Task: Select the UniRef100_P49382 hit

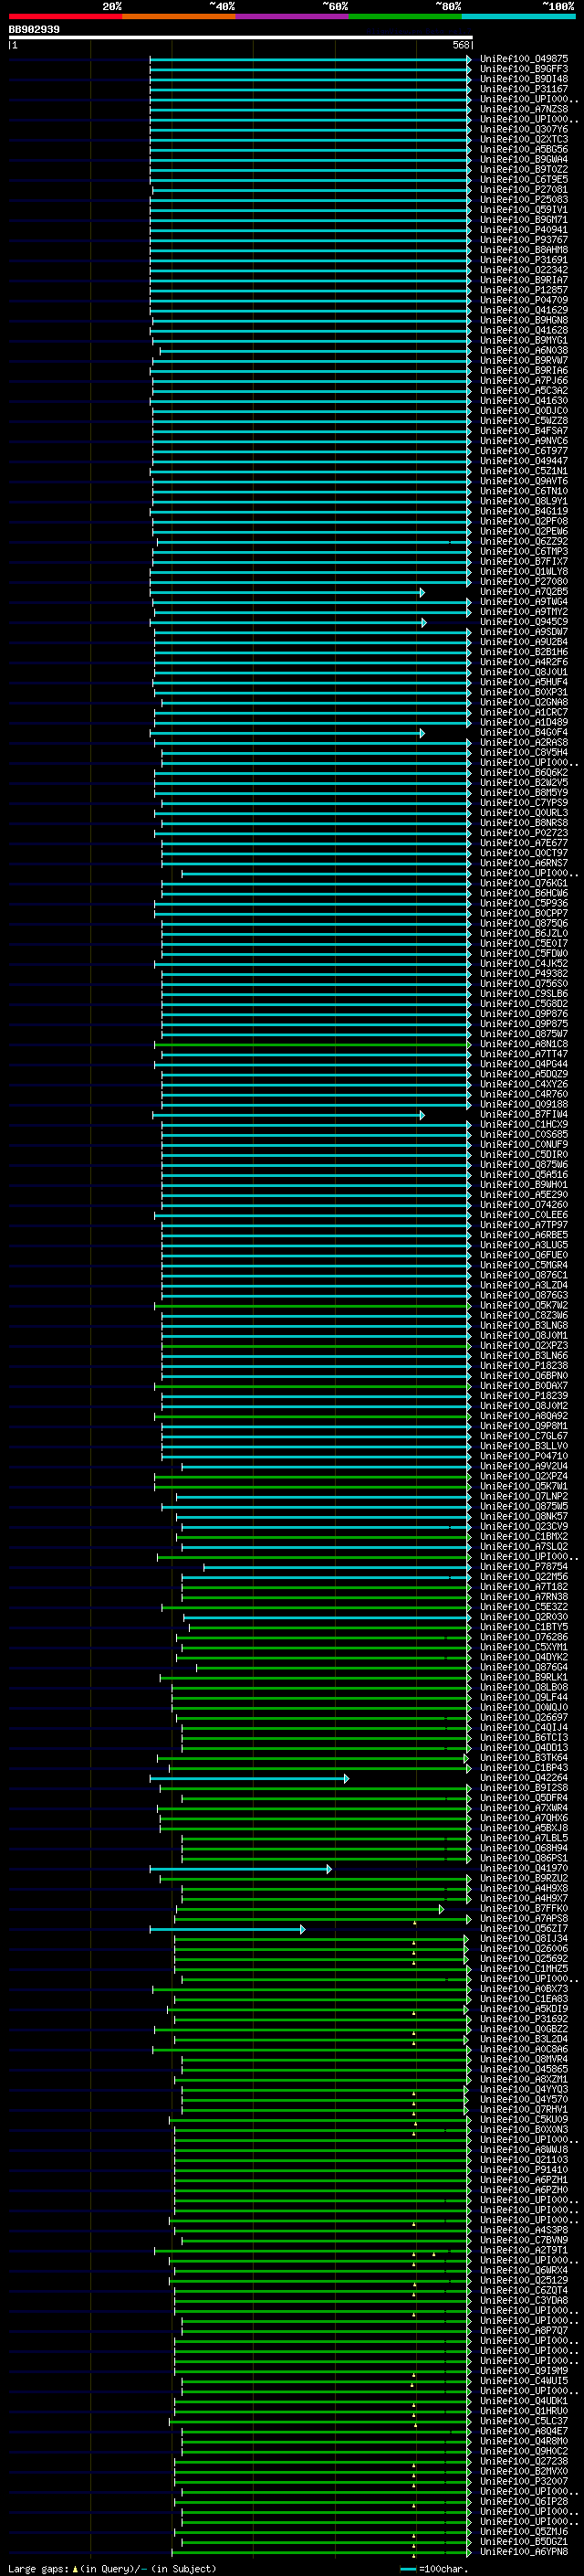Action: pyautogui.click(x=523, y=973)
